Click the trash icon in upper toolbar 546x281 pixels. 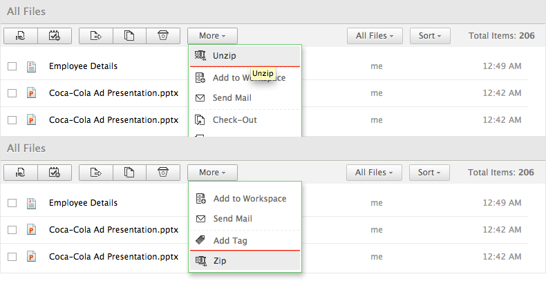pos(163,36)
